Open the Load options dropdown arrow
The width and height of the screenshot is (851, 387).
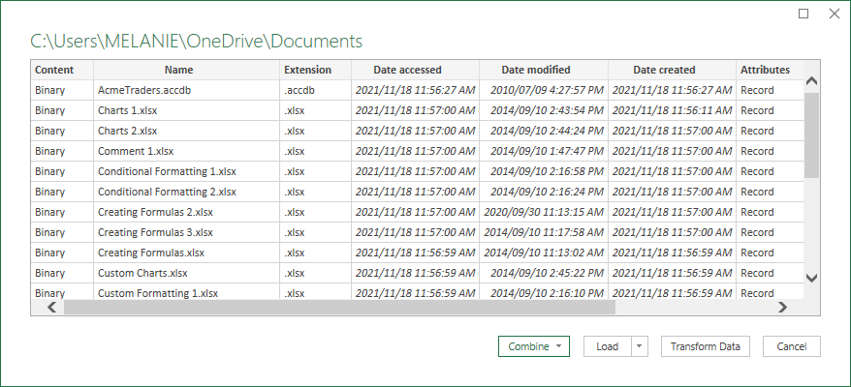640,346
